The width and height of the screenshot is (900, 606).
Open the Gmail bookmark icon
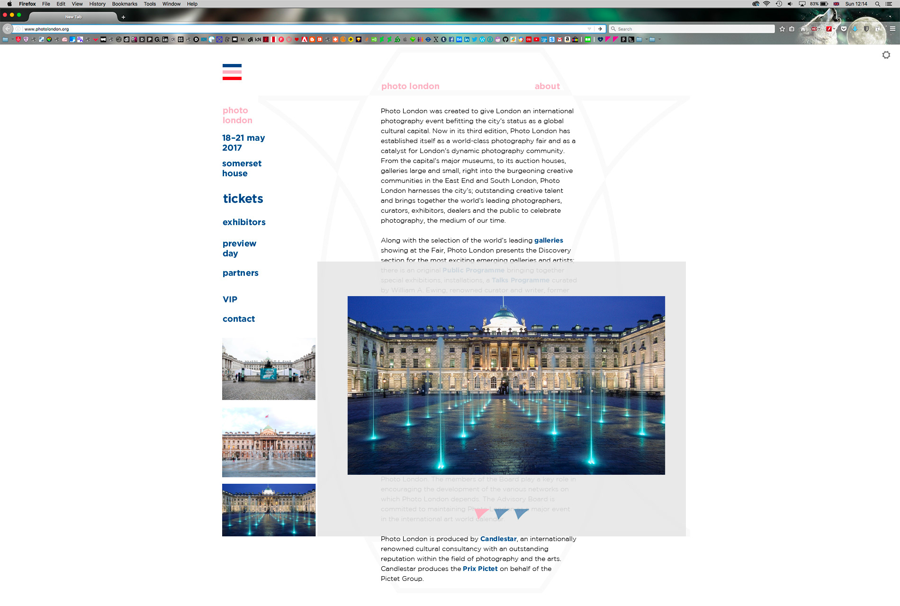click(x=559, y=39)
